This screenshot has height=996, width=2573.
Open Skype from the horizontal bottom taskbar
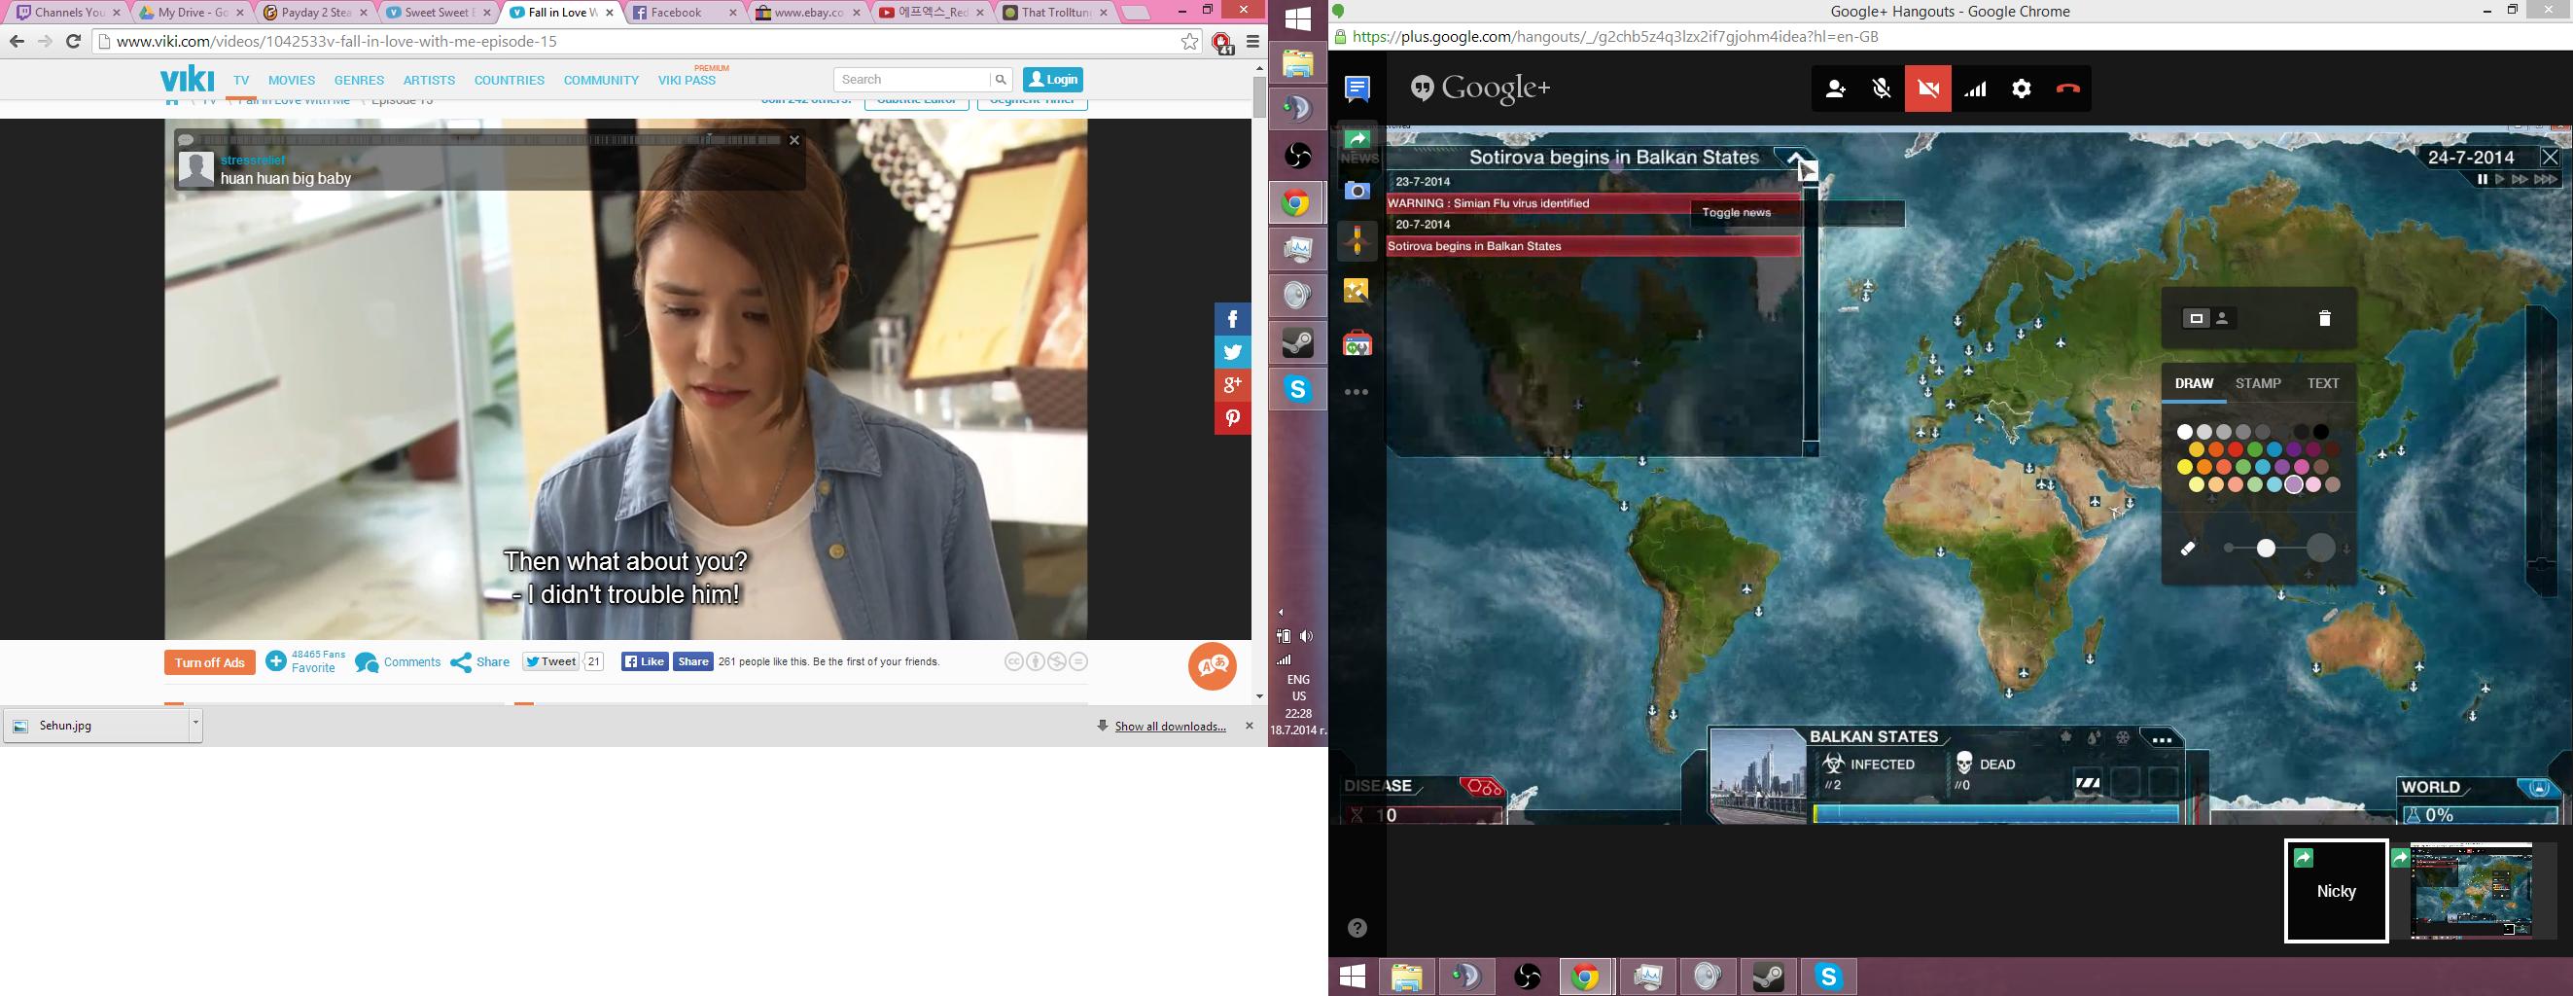tap(1829, 976)
